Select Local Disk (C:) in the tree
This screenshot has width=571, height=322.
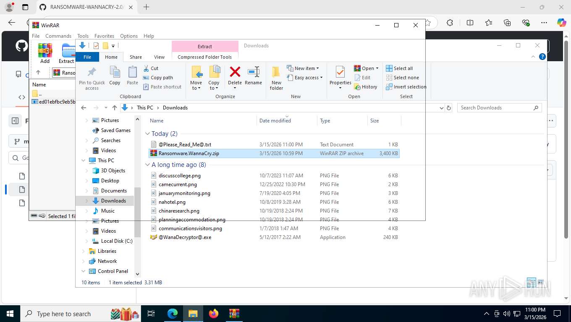coord(117,241)
